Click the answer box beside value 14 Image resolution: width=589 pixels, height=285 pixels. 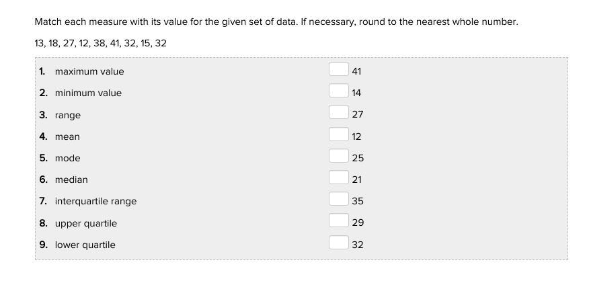(x=338, y=91)
